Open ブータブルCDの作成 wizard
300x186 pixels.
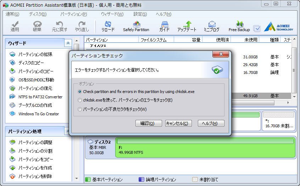click(30, 105)
